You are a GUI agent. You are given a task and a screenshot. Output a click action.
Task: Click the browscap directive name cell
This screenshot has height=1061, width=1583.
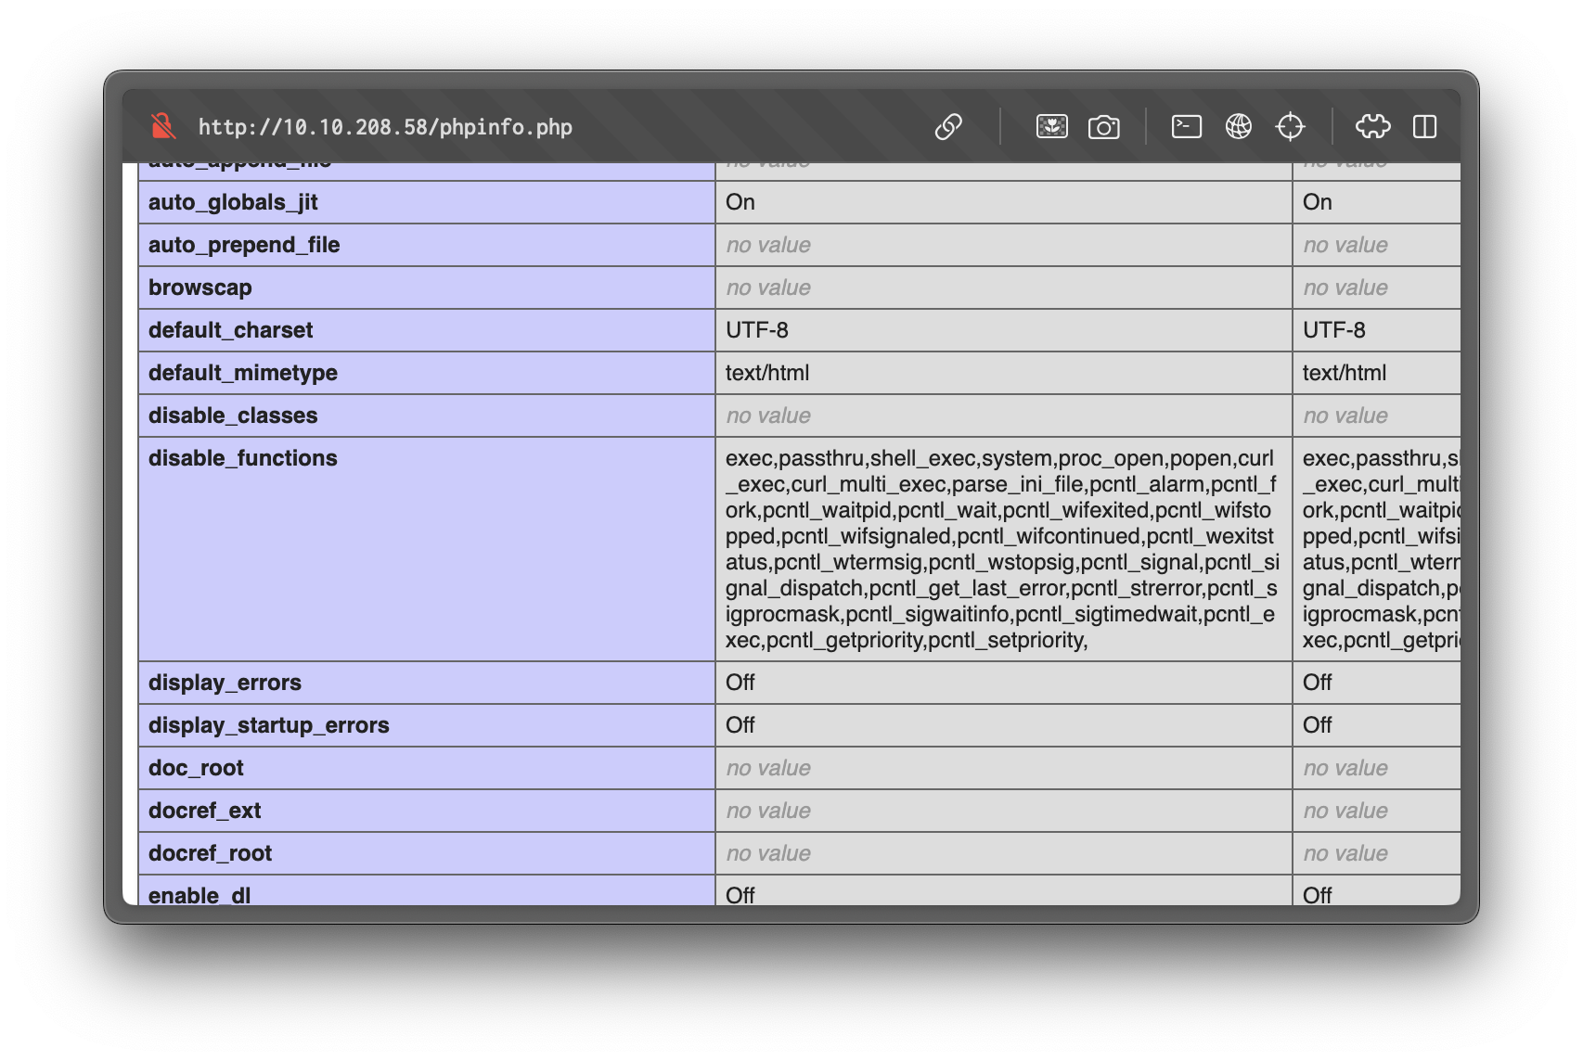coord(200,288)
